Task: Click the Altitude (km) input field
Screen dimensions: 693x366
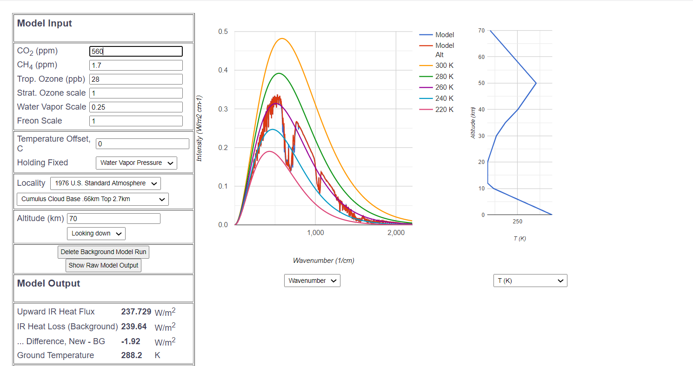Action: [x=113, y=219]
